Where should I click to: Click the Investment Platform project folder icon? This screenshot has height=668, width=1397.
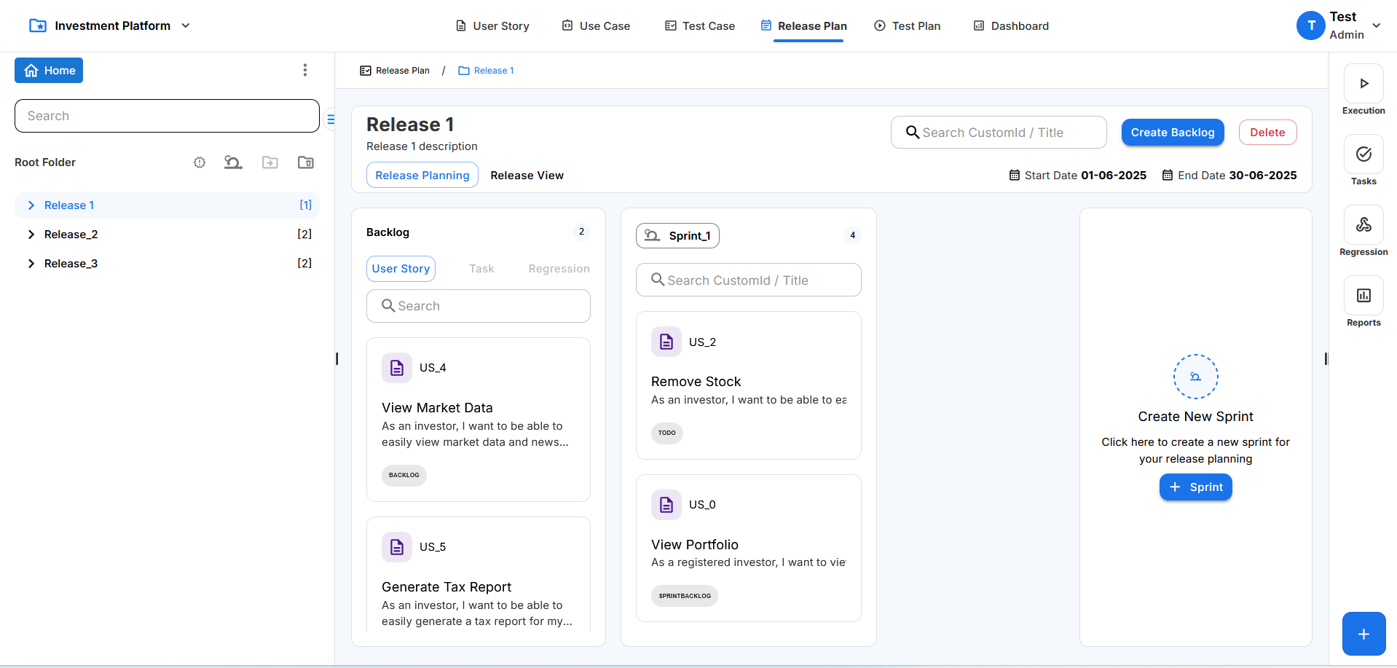38,25
